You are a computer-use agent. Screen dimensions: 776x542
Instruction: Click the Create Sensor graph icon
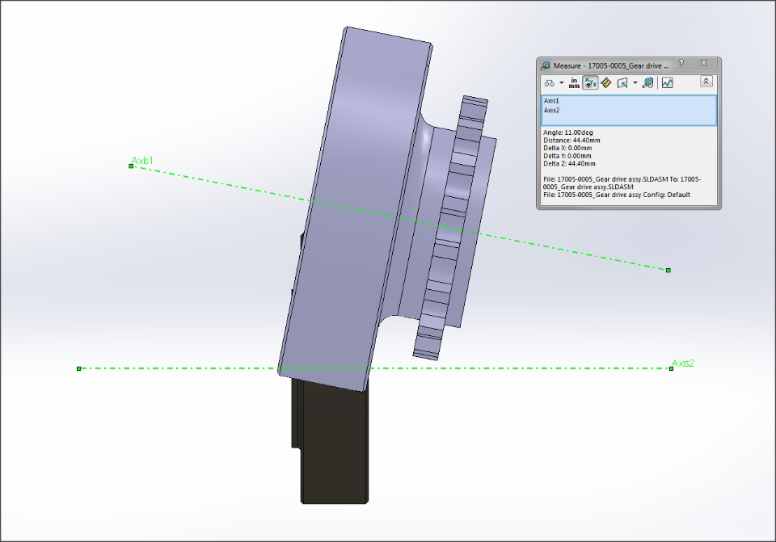(667, 83)
